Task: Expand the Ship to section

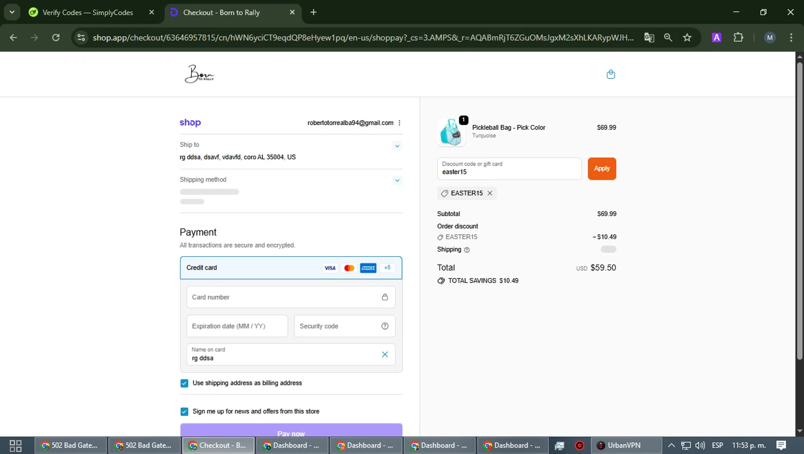Action: point(397,146)
